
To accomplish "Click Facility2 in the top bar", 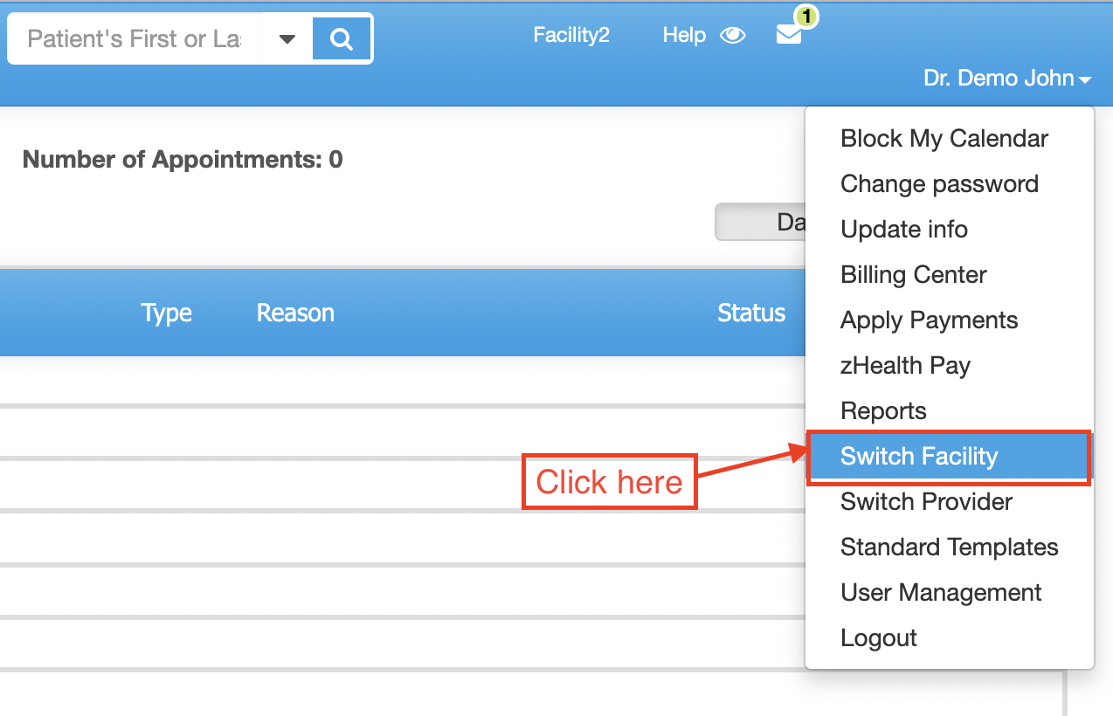I will point(571,36).
